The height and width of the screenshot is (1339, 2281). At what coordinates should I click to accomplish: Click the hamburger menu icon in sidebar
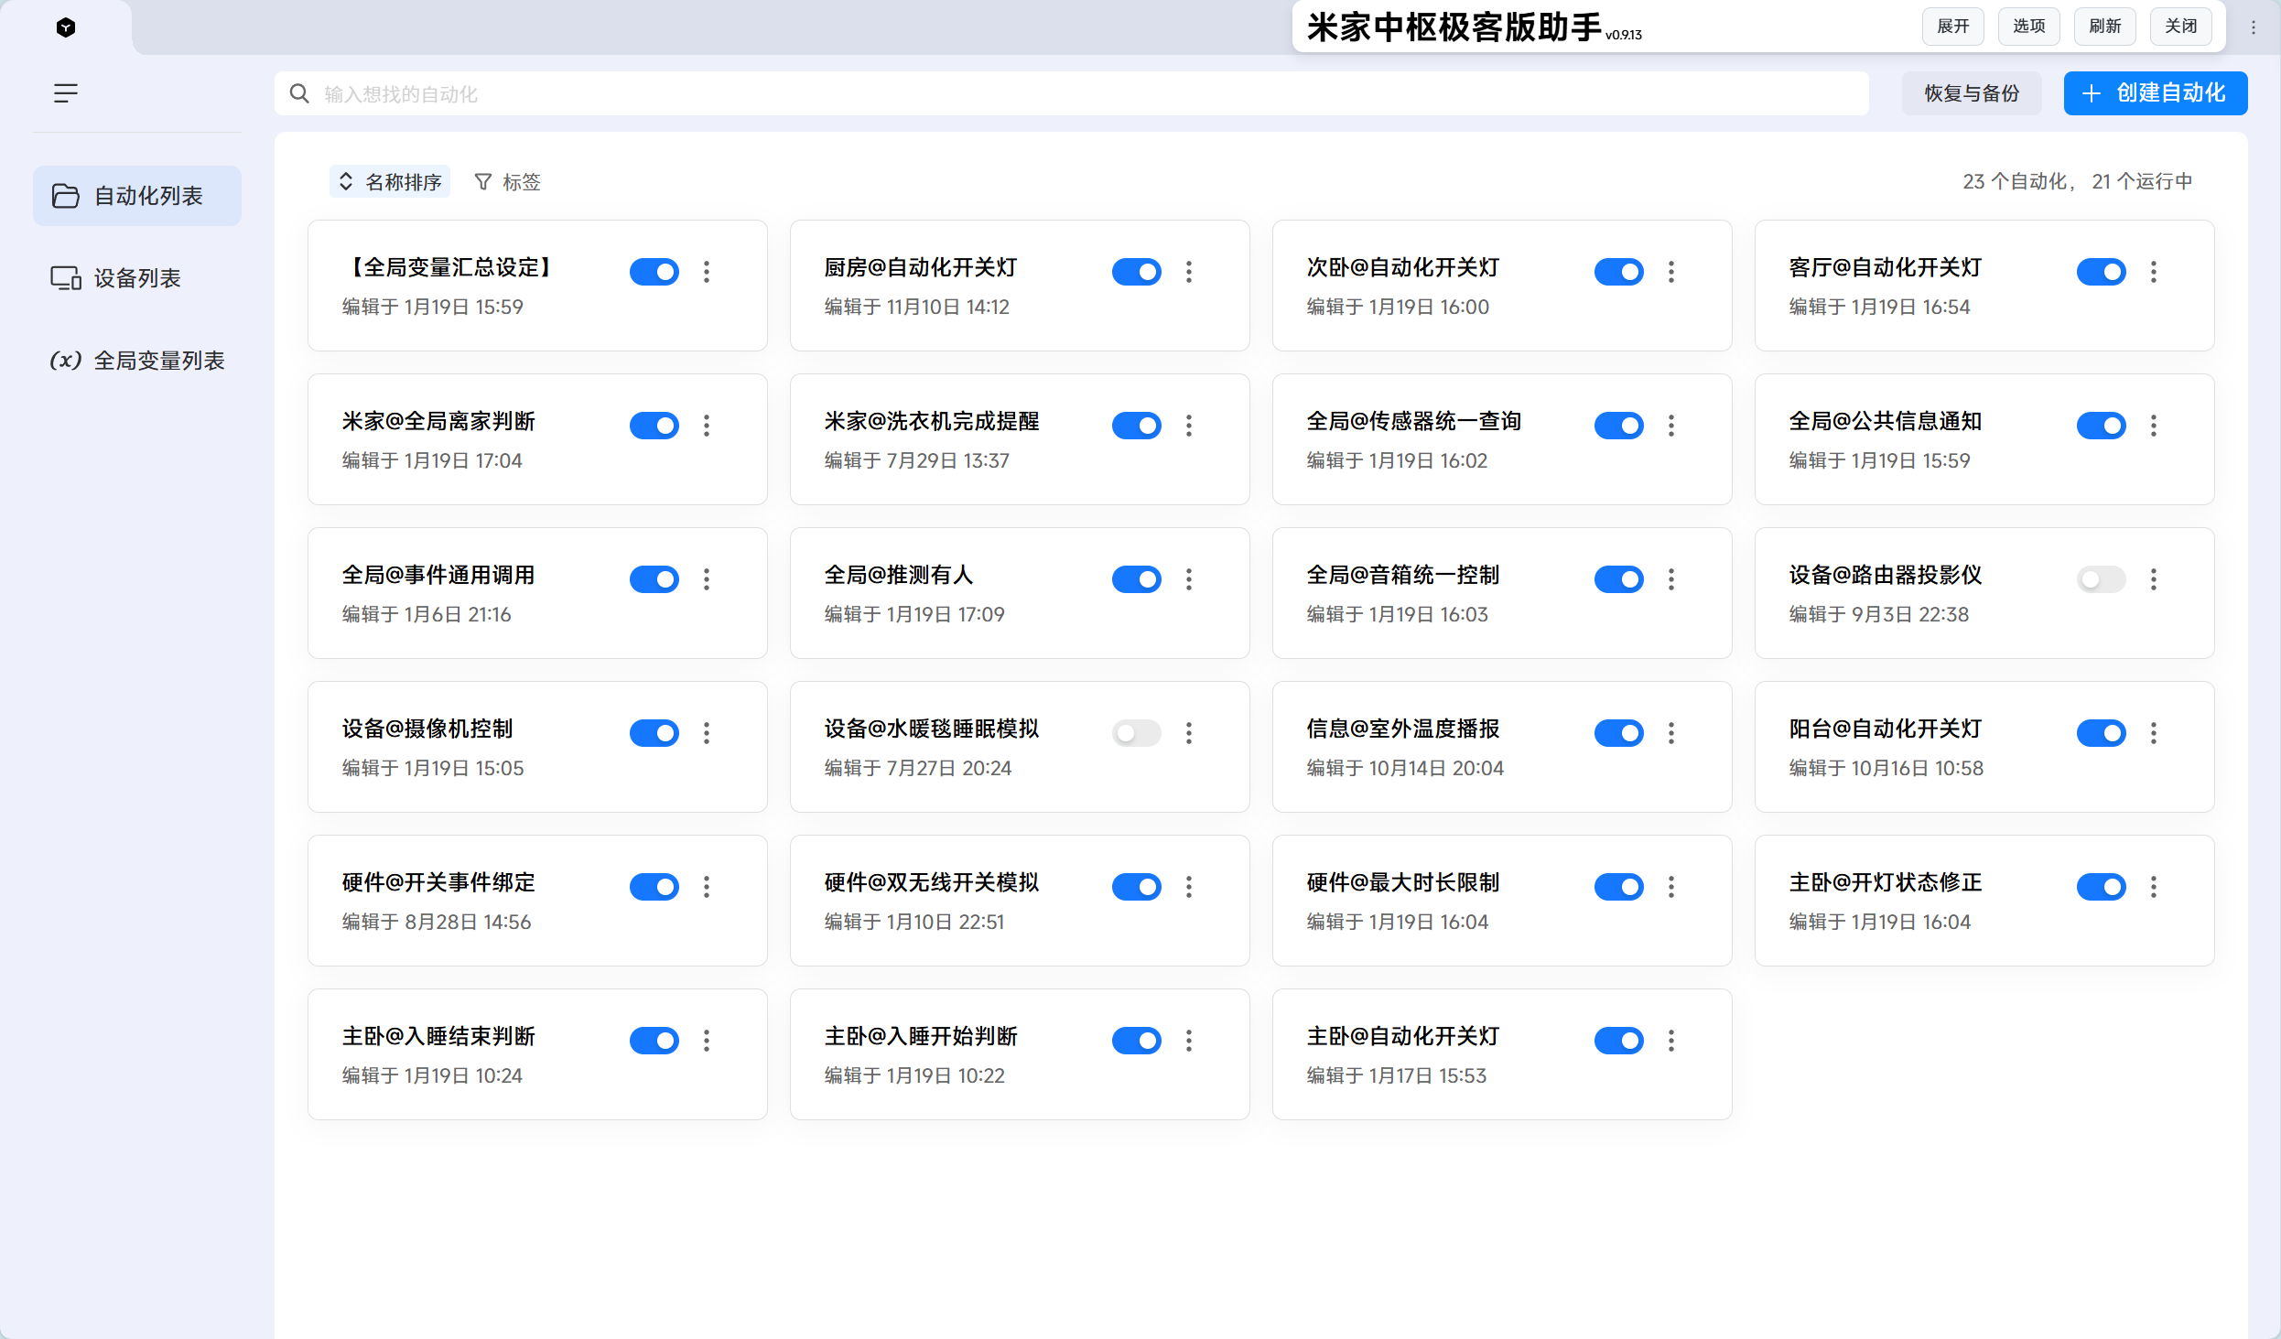(65, 92)
